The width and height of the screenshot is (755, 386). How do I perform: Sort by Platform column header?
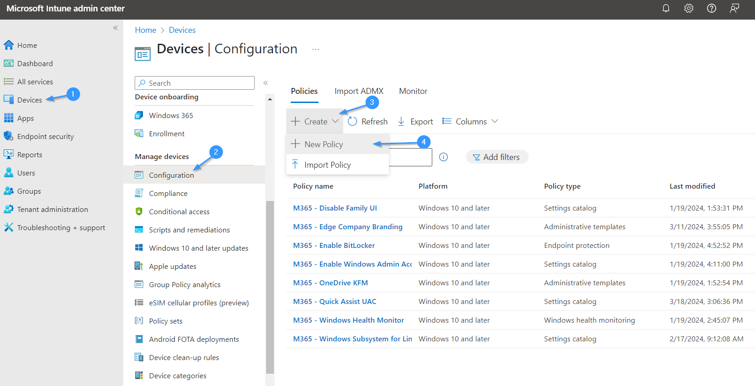tap(433, 186)
